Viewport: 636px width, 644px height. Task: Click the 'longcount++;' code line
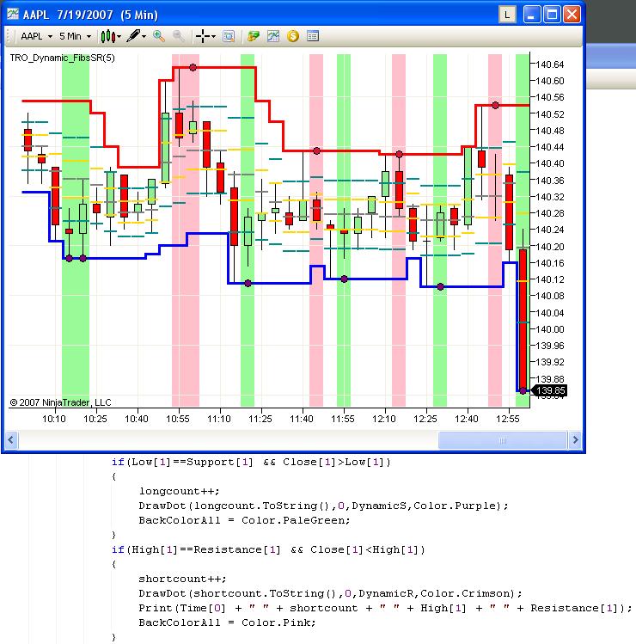(x=179, y=491)
